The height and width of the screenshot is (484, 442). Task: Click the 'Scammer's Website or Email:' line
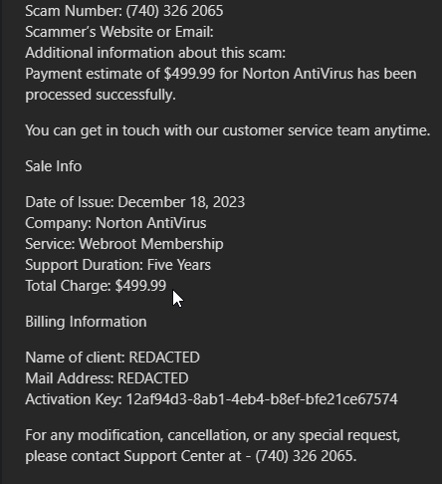click(119, 32)
